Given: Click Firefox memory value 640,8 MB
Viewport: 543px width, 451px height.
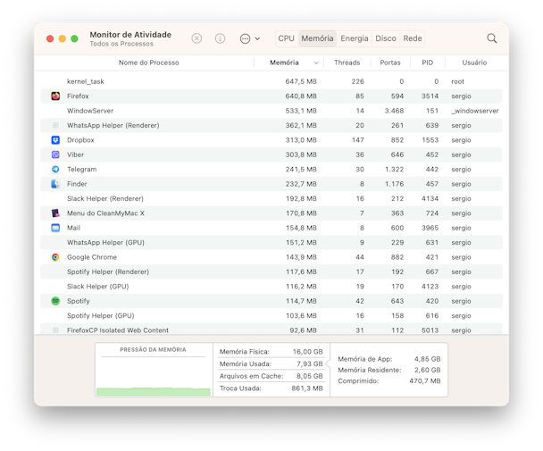Looking at the screenshot, I should tap(301, 96).
